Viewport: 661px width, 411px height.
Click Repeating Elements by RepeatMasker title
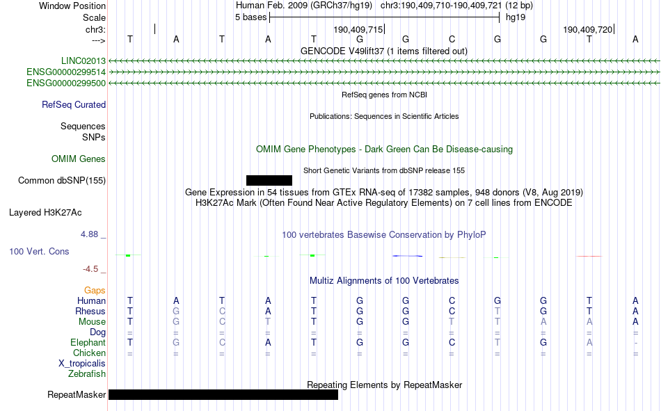pyautogui.click(x=384, y=385)
